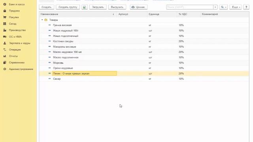The width and height of the screenshot is (253, 142).
Task: Open Покупки cart icon in sidebar
Action: pos(5,17)
